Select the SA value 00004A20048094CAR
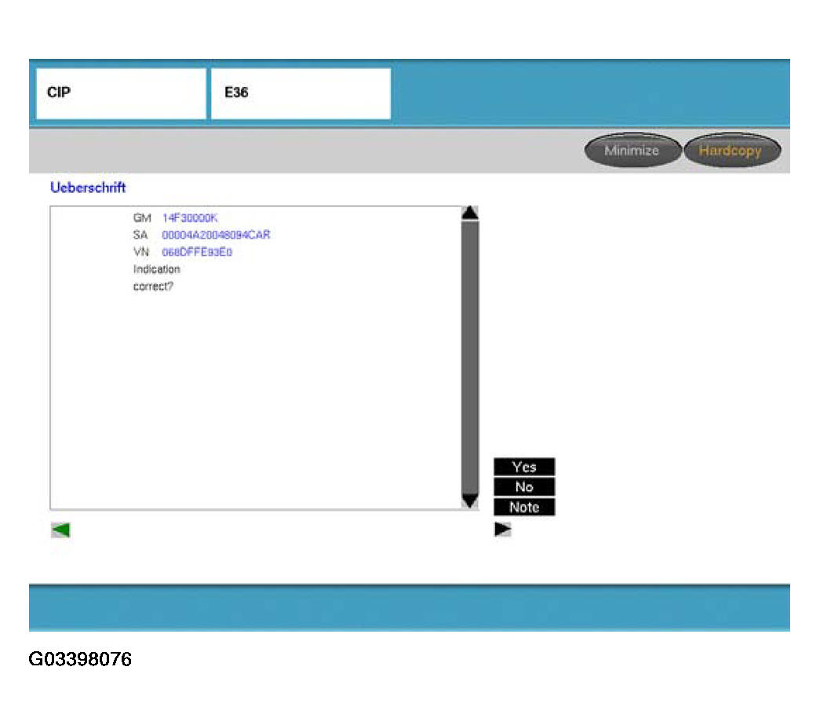 click(216, 235)
